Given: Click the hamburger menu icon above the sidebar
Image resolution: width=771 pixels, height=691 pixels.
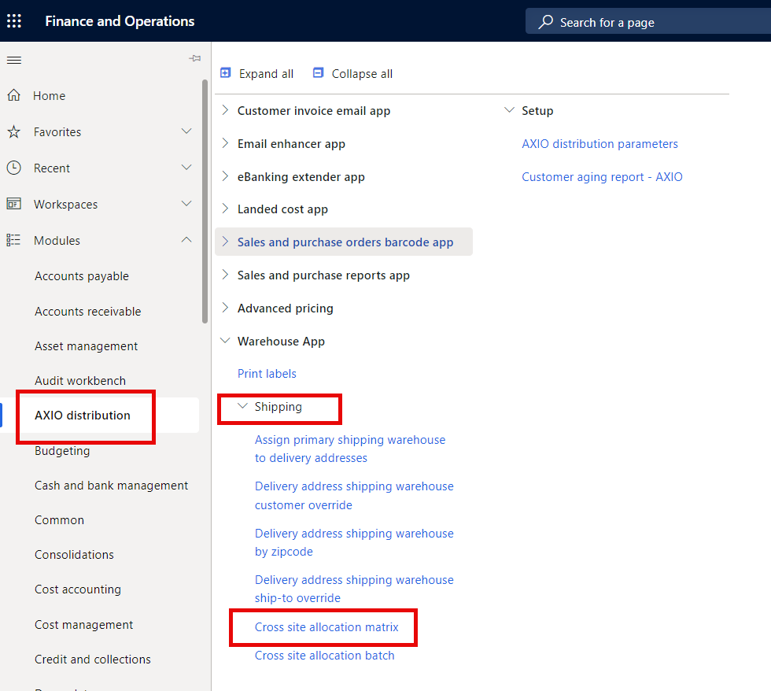Looking at the screenshot, I should (13, 60).
